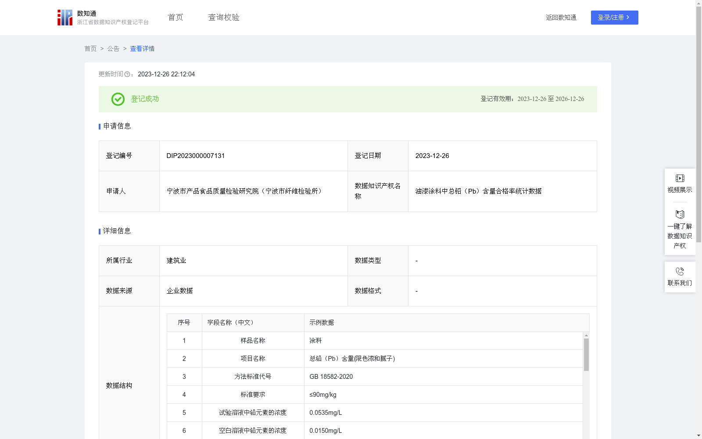This screenshot has height=439, width=702.
Task: Click the 涂料 sample value
Action: pos(315,341)
